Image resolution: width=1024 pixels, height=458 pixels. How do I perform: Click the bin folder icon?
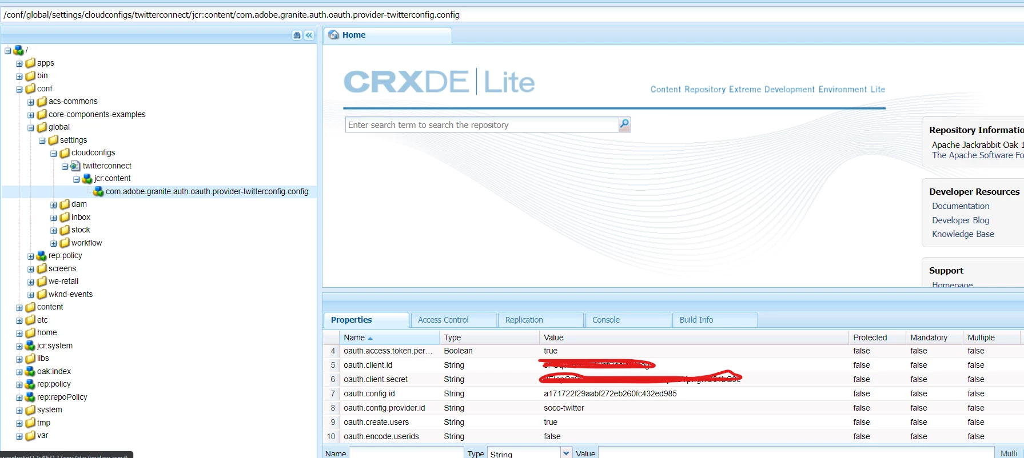click(x=30, y=75)
